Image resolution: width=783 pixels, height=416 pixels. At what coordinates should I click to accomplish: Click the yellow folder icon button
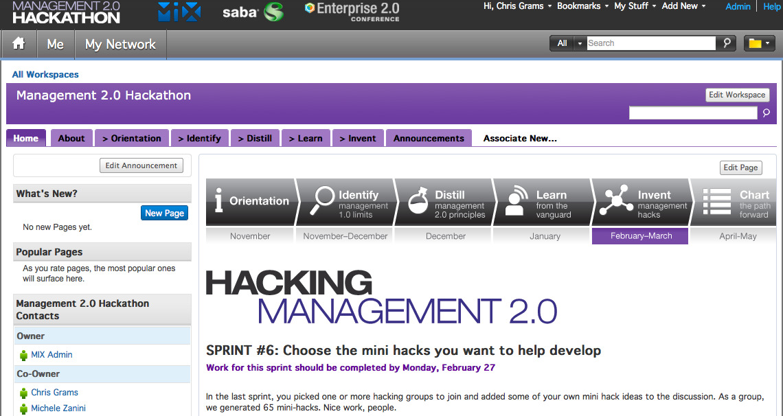click(x=759, y=43)
